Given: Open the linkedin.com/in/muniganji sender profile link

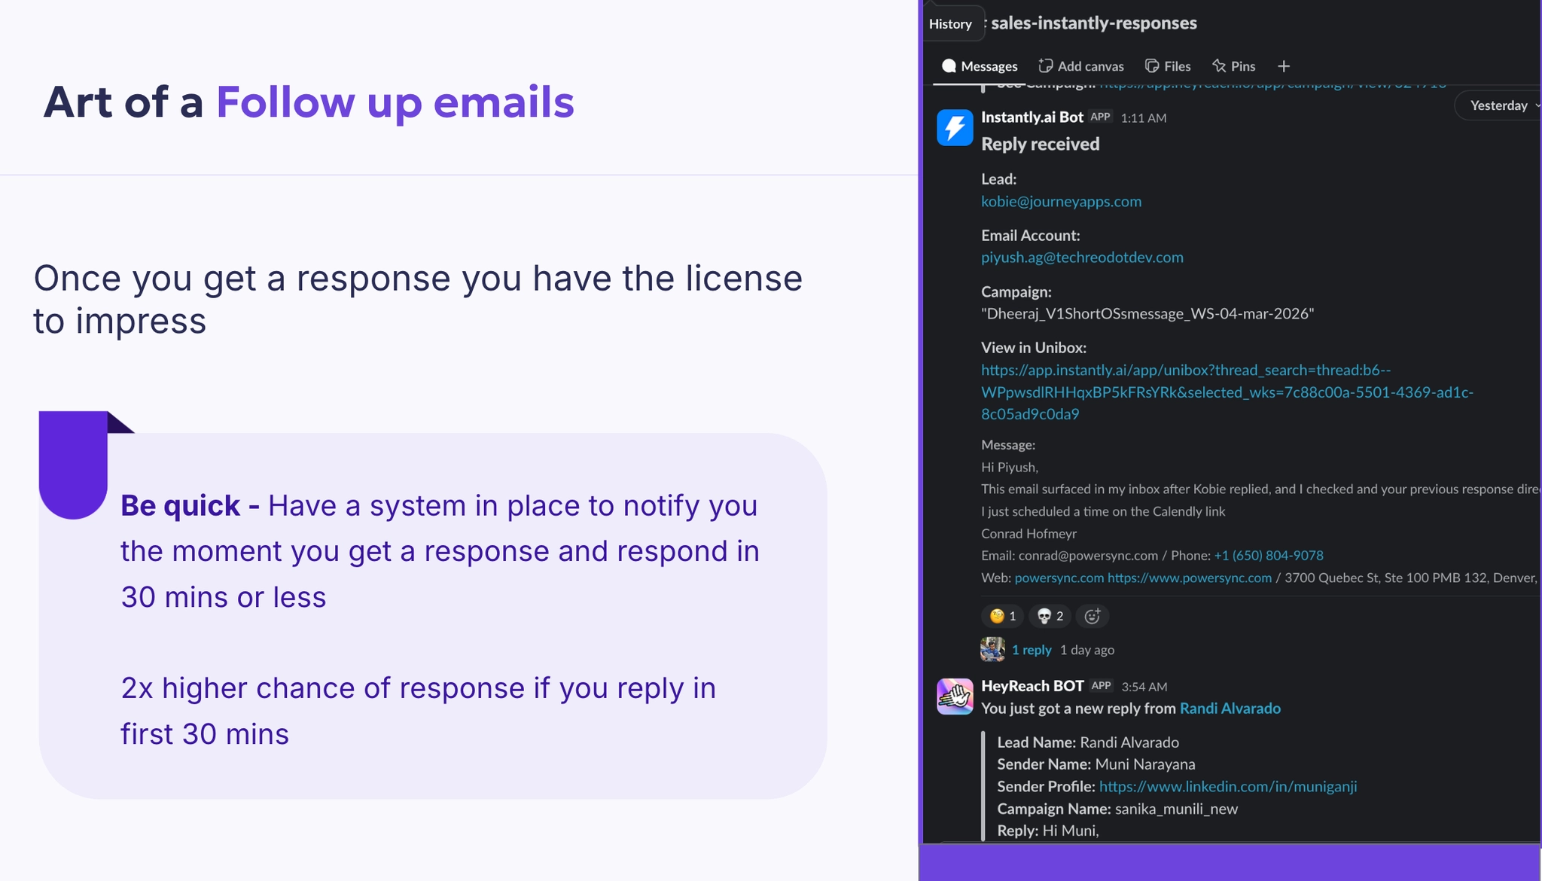Looking at the screenshot, I should pyautogui.click(x=1228, y=786).
